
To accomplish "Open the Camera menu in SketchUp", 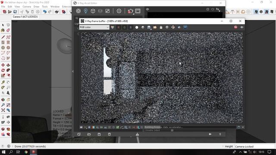I will click(27, 7).
